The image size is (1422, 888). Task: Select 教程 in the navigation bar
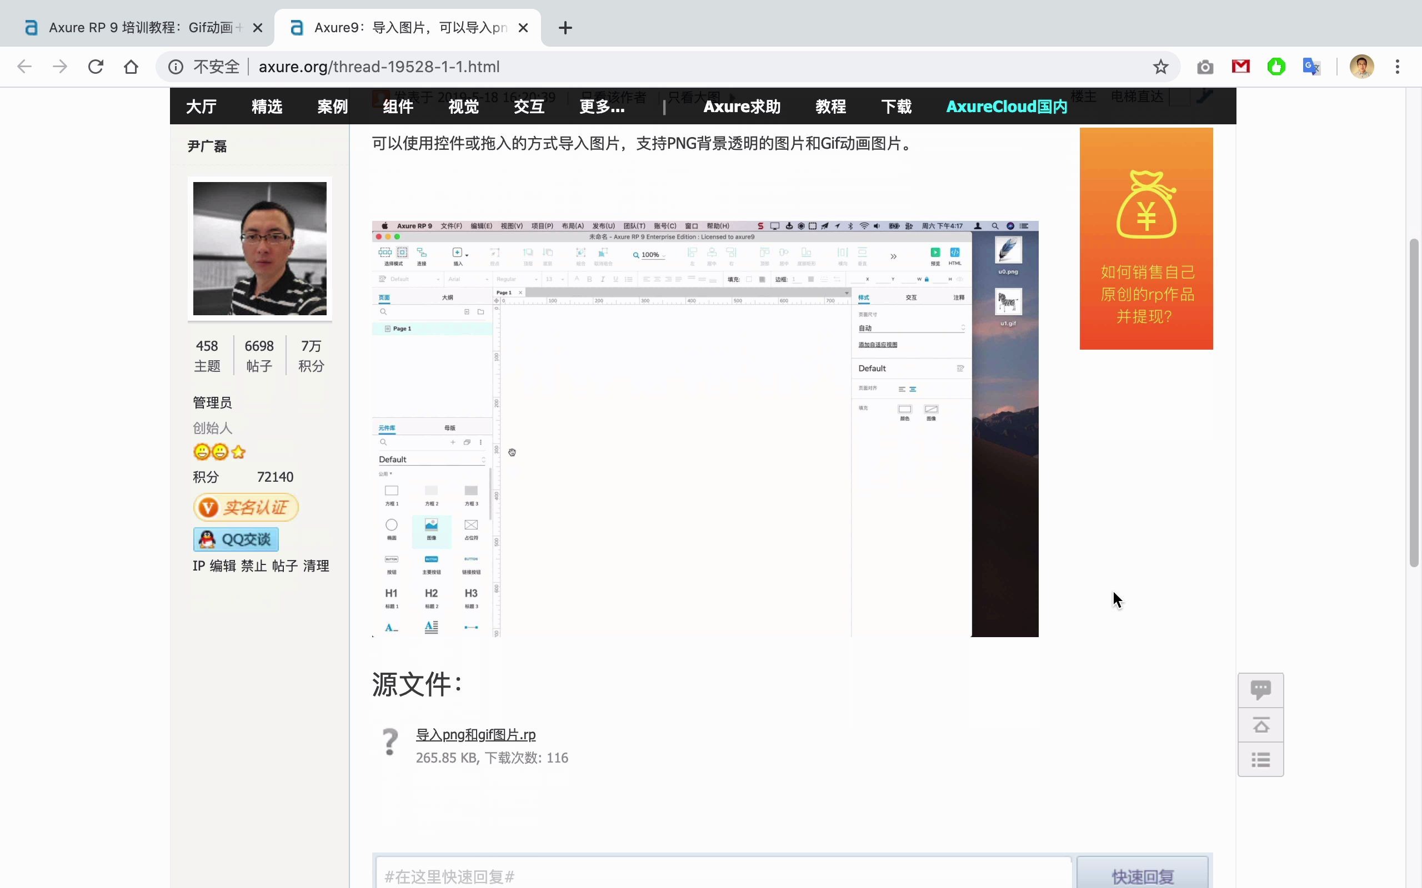click(x=830, y=107)
